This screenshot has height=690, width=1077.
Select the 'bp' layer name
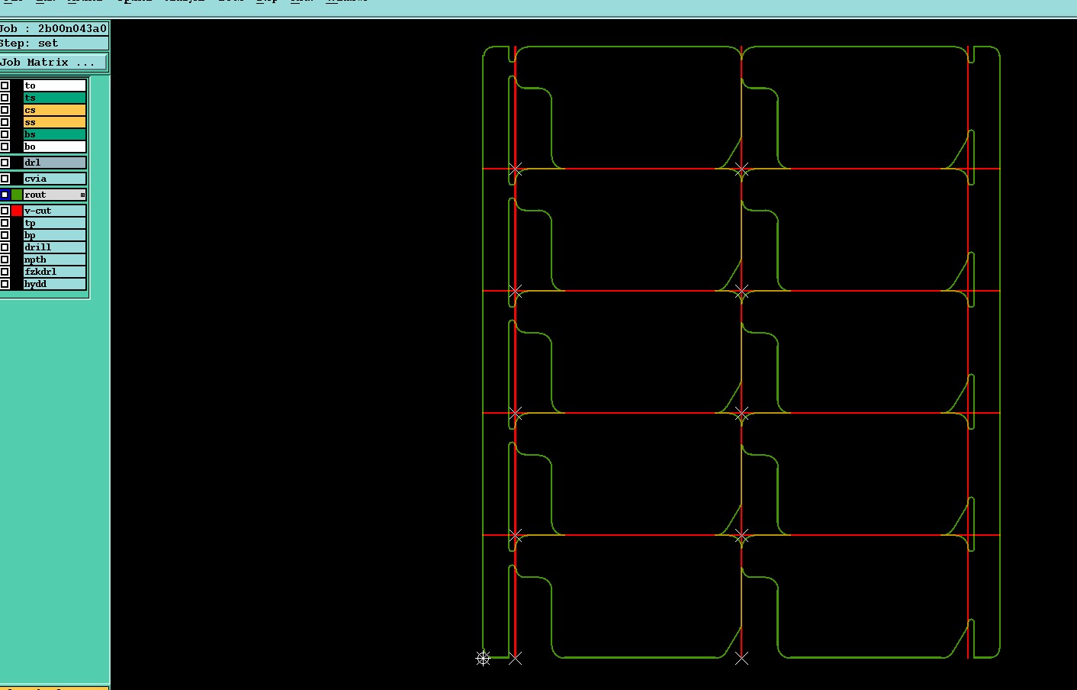pos(54,235)
